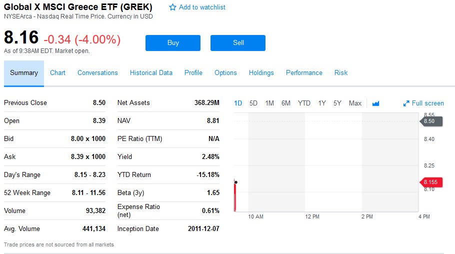The height and width of the screenshot is (254, 455).
Task: Click the 12 PM label on the chart axis
Action: point(312,216)
